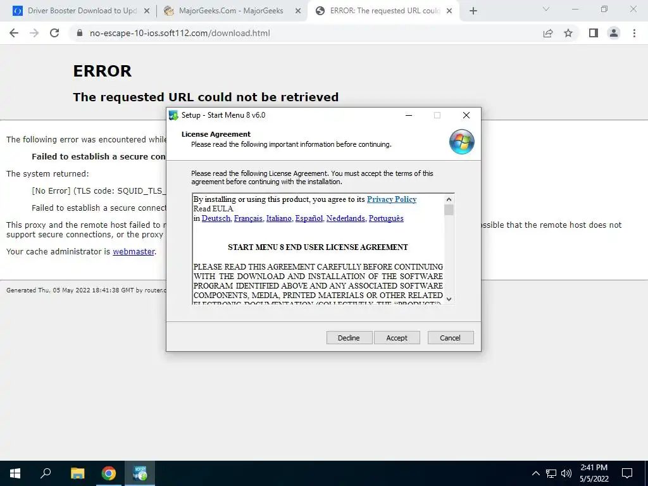The image size is (648, 486).
Task: Open the Français EULA link
Action: [x=248, y=218]
